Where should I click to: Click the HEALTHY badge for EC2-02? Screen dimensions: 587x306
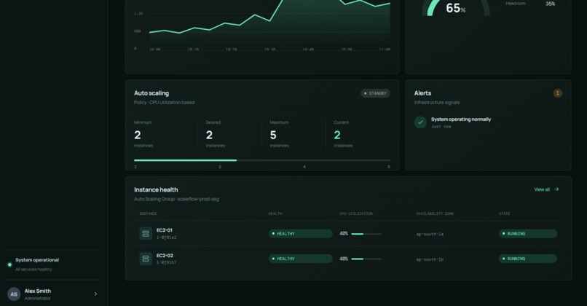point(300,259)
